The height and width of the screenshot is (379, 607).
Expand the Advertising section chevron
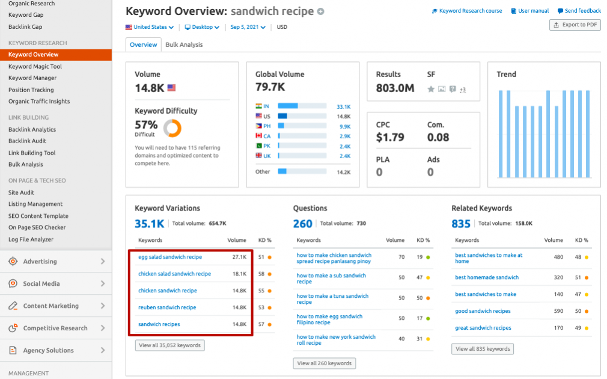[103, 261]
